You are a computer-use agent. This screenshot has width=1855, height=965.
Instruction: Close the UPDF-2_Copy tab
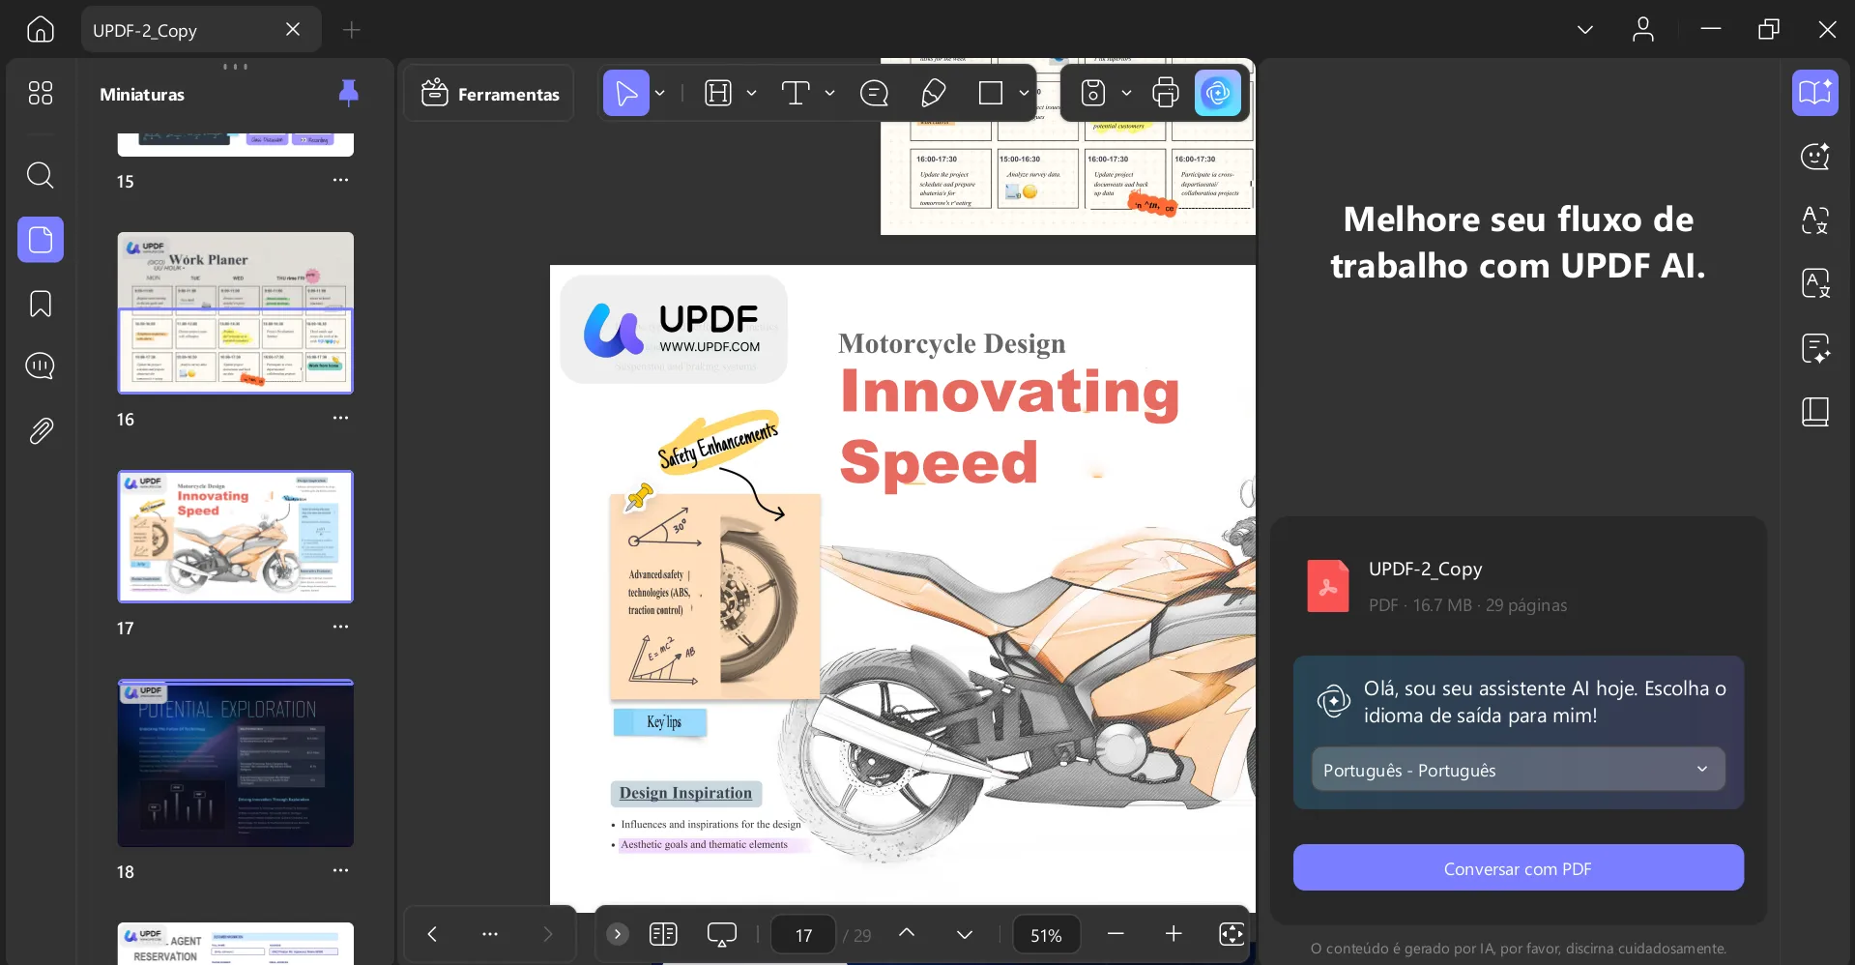[x=293, y=30]
